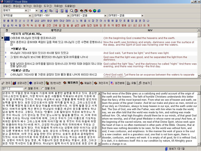Jump to book 삼상 in the shortcut bar
This screenshot has height=151, width=201.
37,21
